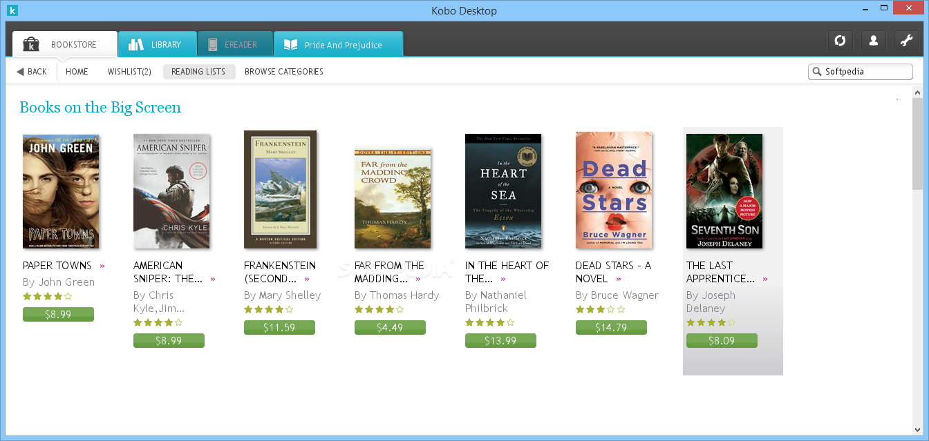Switch to the eReader tab
Image resolution: width=929 pixels, height=441 pixels.
pos(235,44)
